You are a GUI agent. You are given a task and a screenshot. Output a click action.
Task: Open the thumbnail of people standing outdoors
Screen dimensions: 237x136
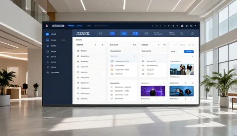(x=182, y=69)
